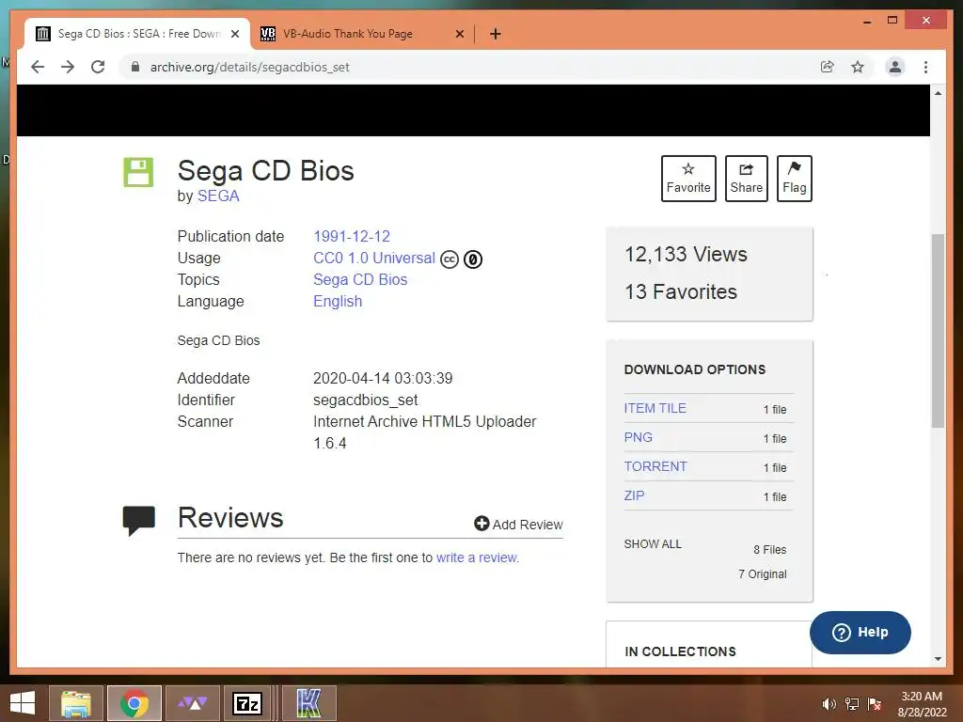
Task: Click the 8 Files count text
Action: (x=769, y=549)
